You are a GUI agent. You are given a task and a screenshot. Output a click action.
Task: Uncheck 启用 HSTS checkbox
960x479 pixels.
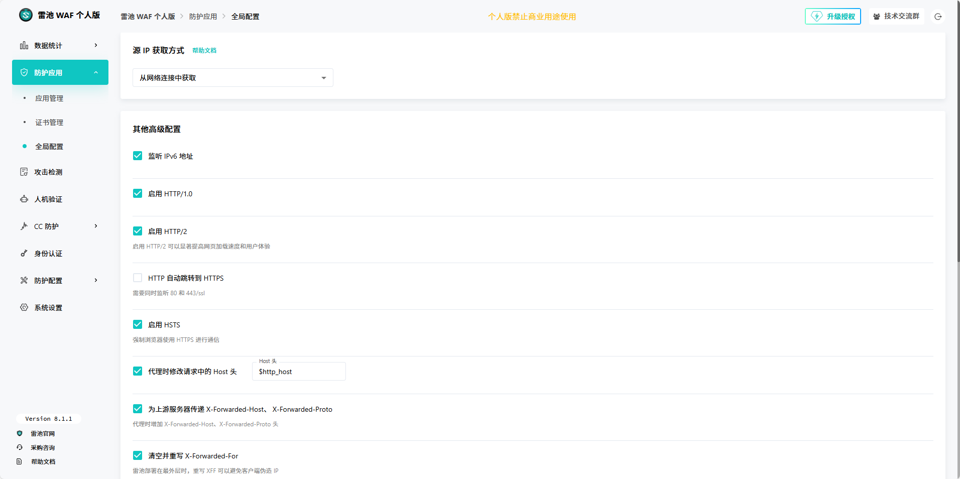tap(138, 324)
